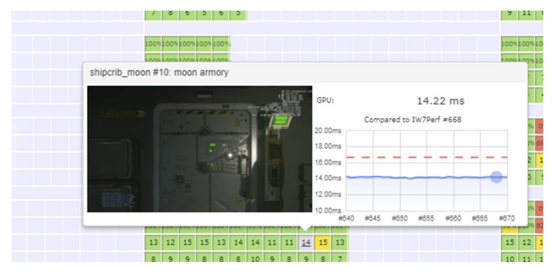Select the blue GPU trend line near #650

coord(400,177)
